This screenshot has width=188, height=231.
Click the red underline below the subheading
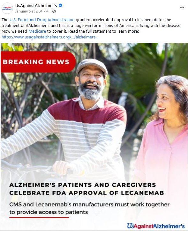(39, 217)
